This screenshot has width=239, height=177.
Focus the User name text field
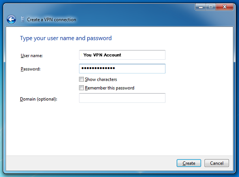tap(122, 55)
